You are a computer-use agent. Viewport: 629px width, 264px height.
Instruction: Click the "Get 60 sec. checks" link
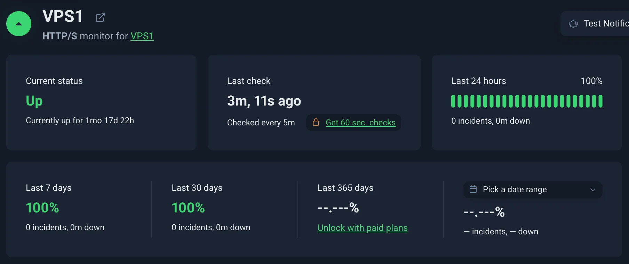point(360,123)
